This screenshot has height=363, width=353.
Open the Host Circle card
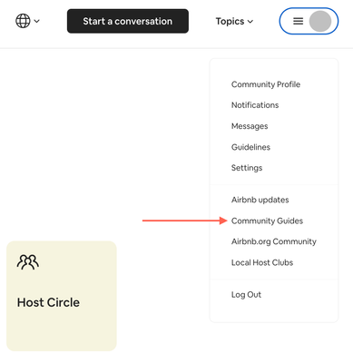coord(62,296)
